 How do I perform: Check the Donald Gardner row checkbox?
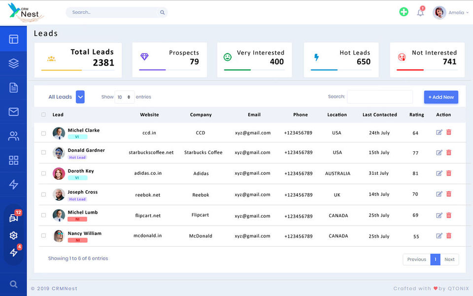(x=43, y=153)
